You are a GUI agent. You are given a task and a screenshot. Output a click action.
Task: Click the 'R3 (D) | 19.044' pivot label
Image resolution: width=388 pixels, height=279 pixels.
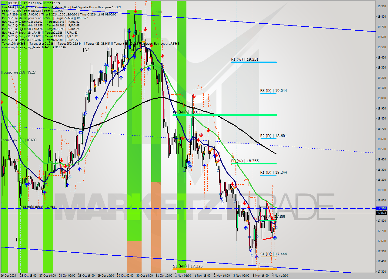click(x=273, y=90)
